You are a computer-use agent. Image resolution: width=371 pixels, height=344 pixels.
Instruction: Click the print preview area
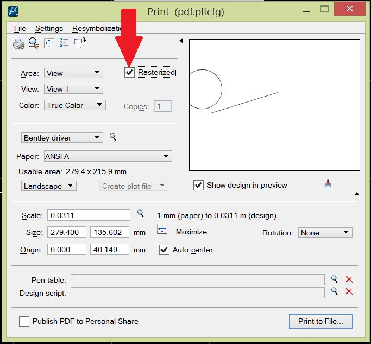(274, 105)
